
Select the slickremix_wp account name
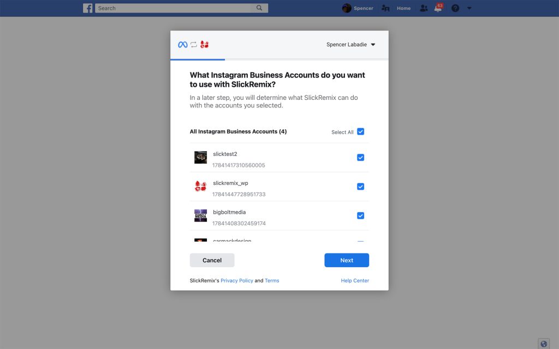point(230,183)
